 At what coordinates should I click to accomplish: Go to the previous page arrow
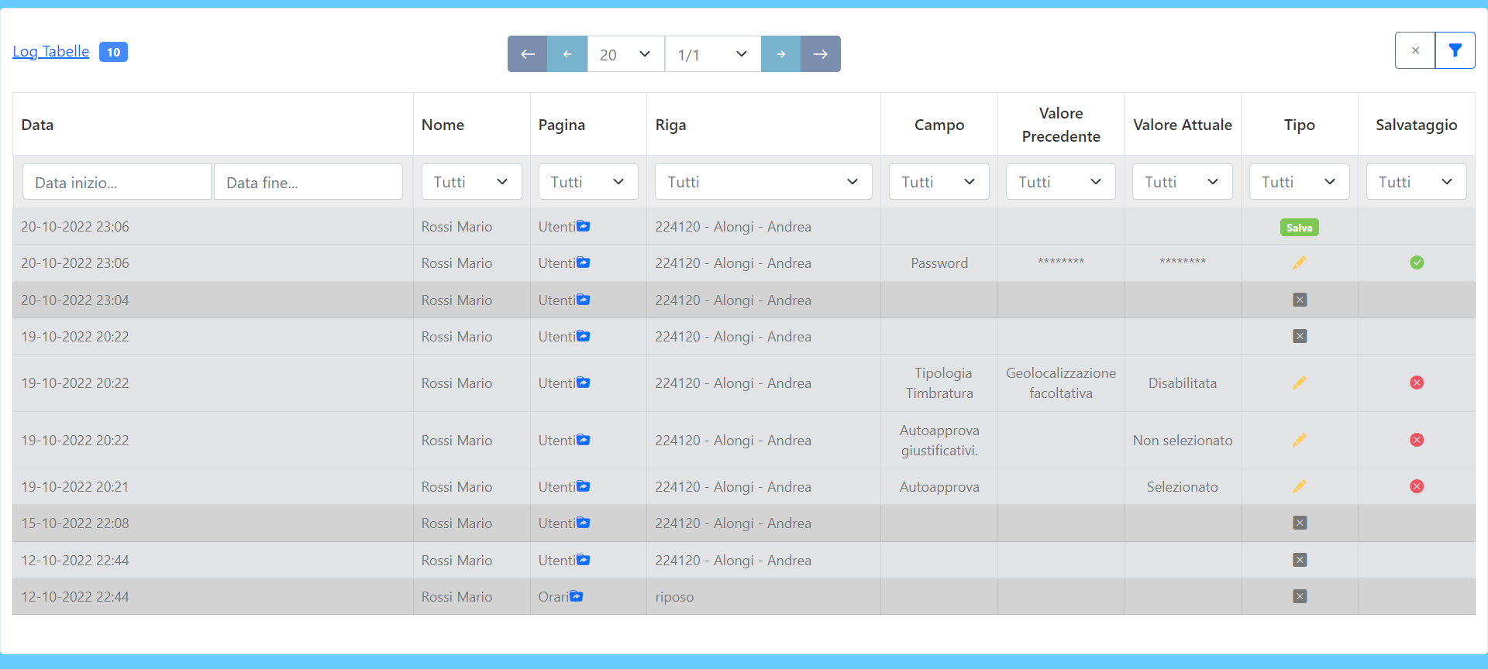pyautogui.click(x=567, y=54)
